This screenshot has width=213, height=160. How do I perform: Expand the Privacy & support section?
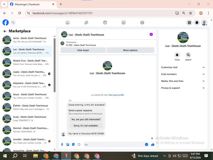pos(183,88)
